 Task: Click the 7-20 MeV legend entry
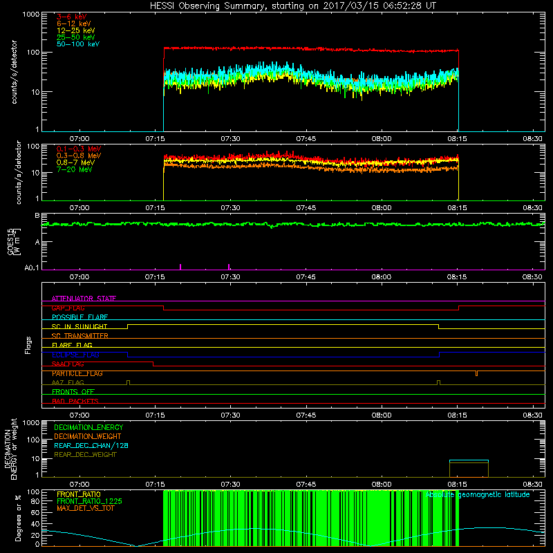pyautogui.click(x=74, y=169)
